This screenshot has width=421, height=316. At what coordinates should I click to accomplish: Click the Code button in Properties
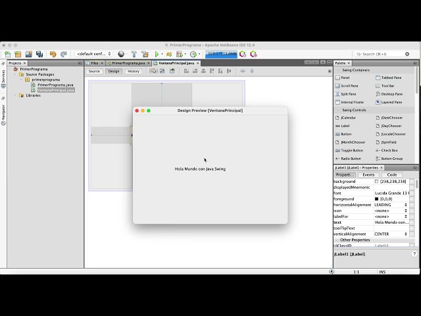click(392, 174)
